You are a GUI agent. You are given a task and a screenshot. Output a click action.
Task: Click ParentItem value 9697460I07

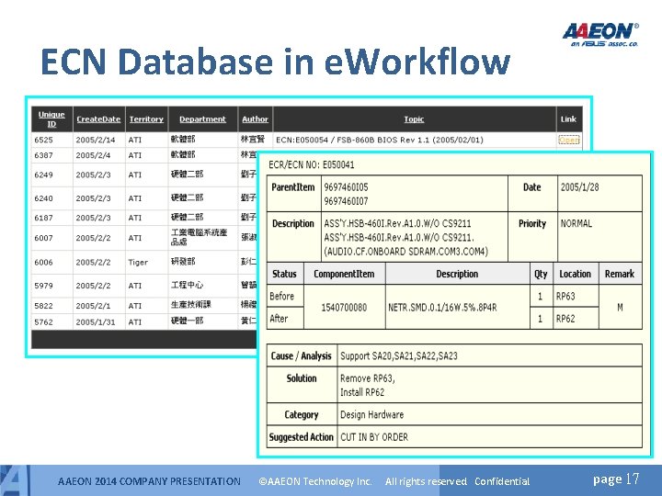[347, 201]
